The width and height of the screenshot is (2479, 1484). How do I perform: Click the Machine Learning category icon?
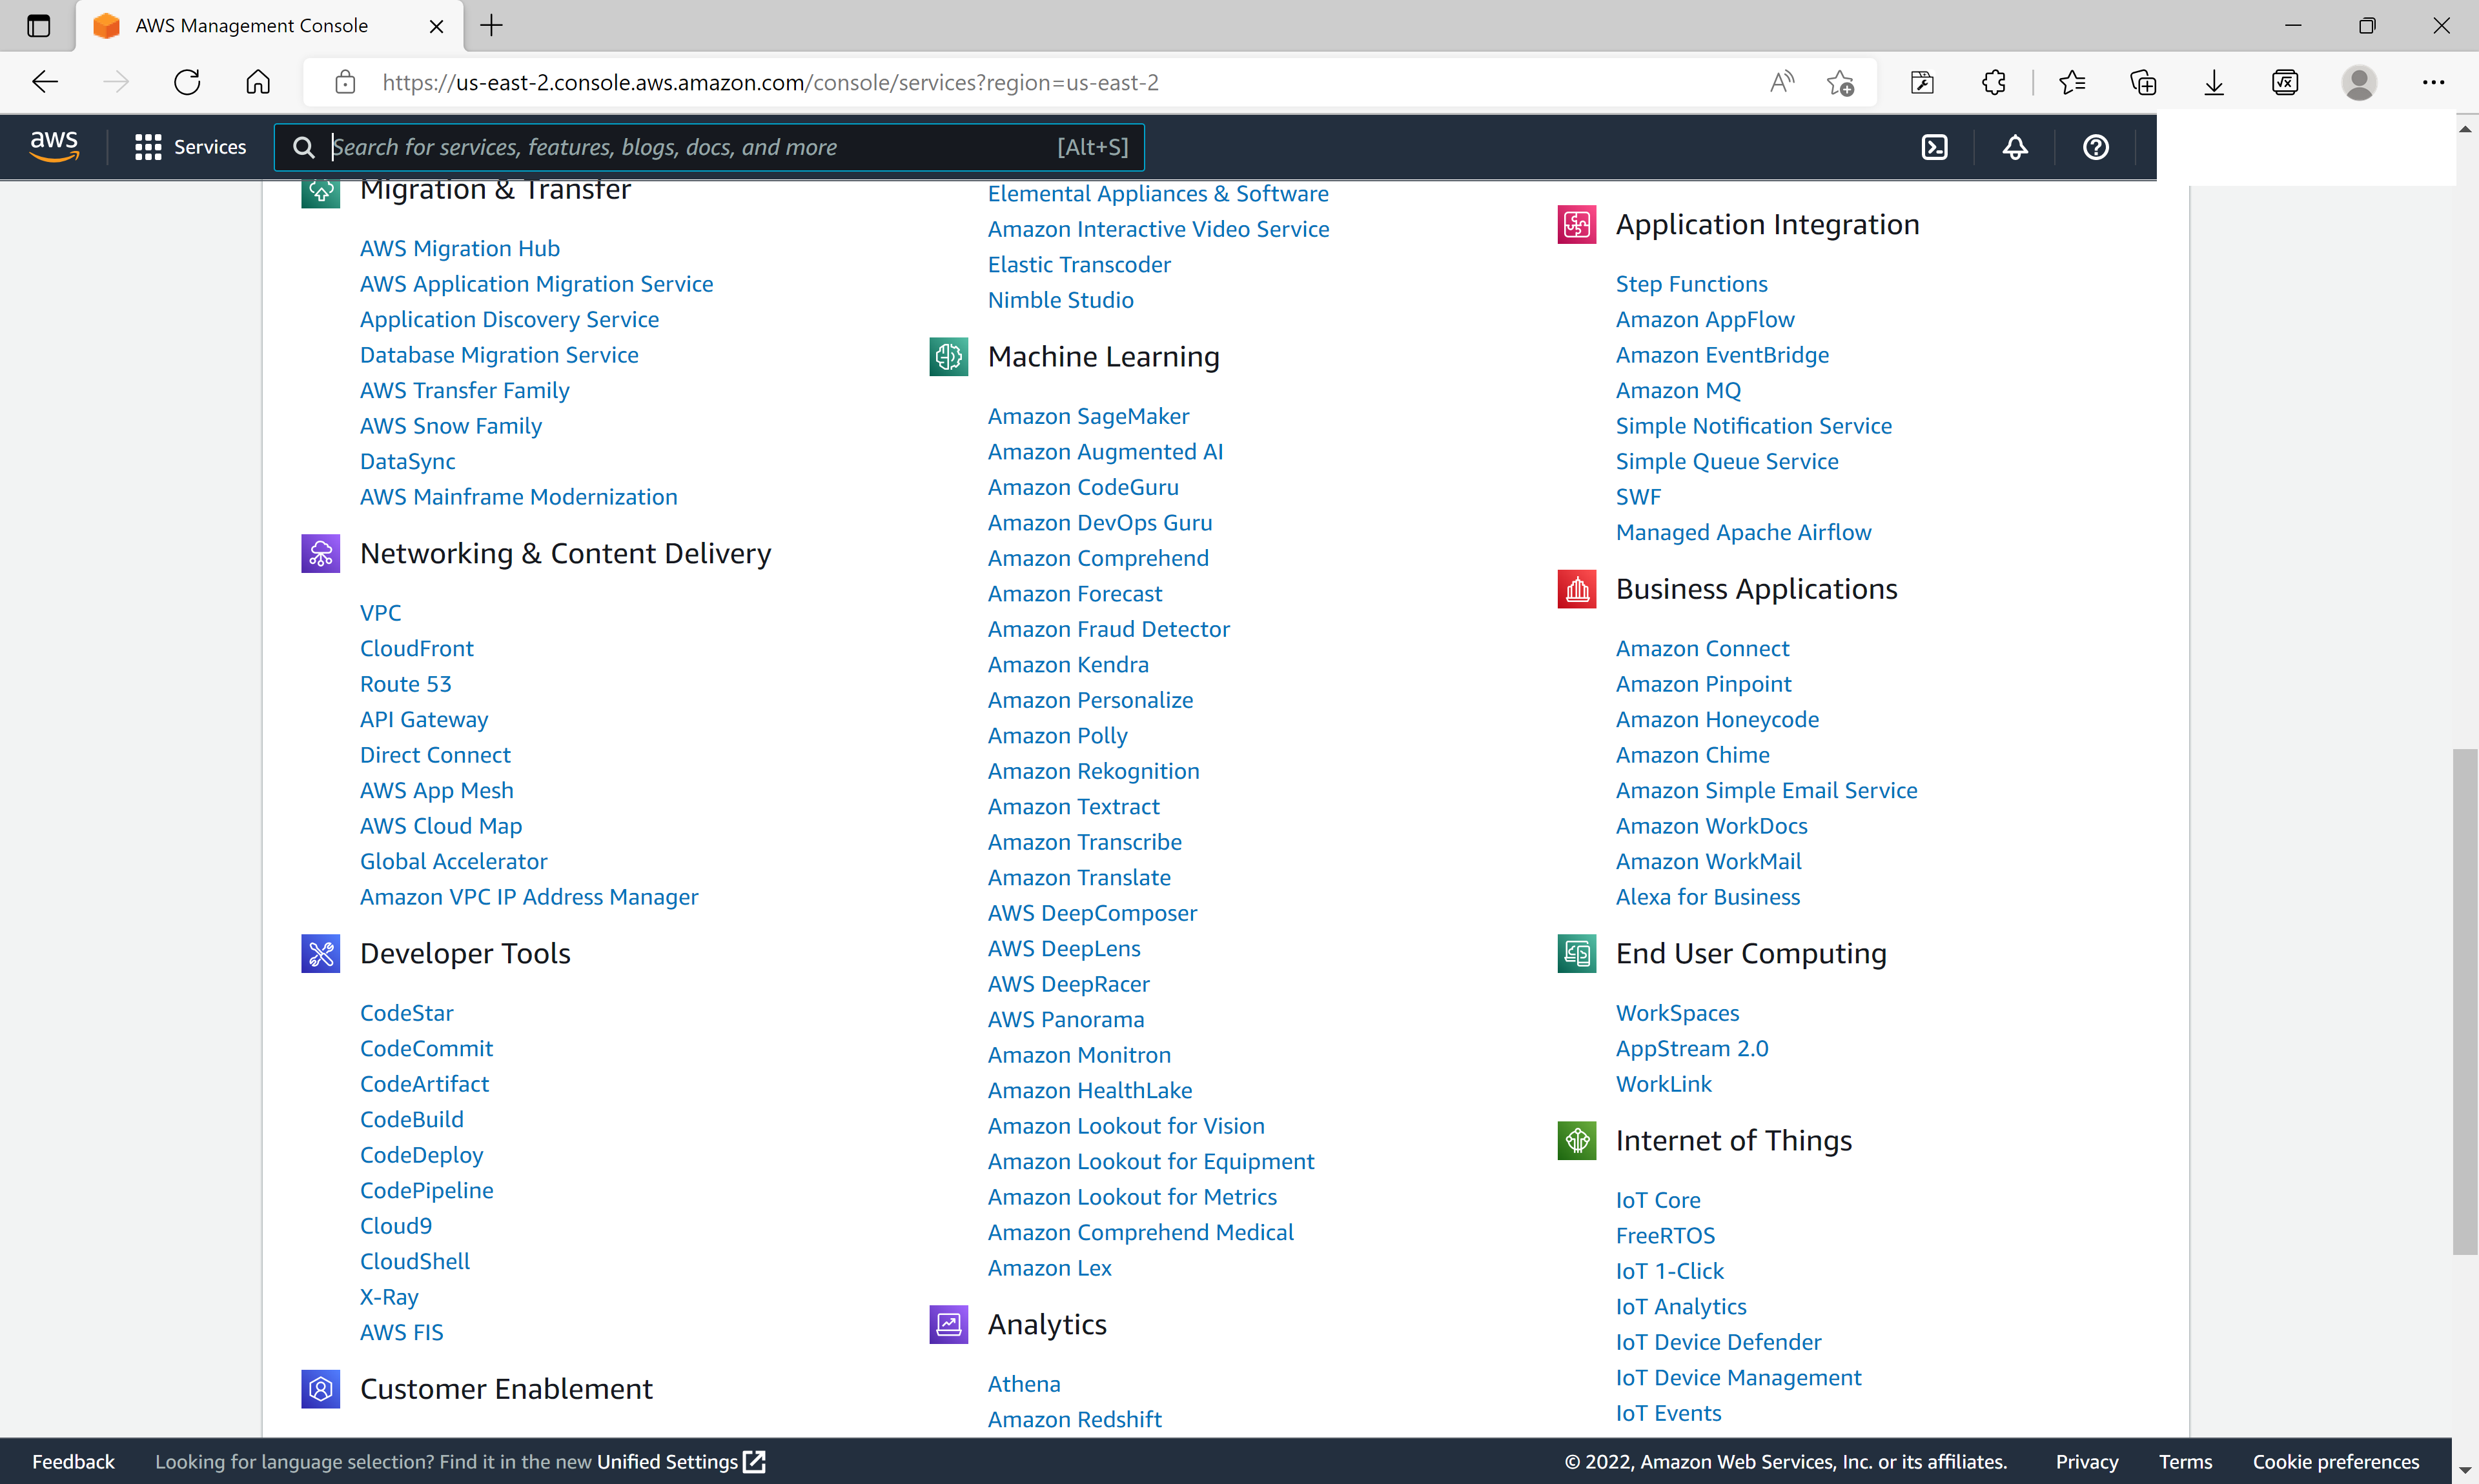pyautogui.click(x=948, y=357)
